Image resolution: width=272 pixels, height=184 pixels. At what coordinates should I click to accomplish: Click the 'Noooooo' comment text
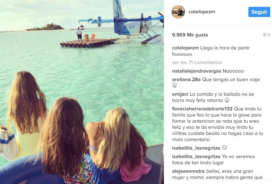click(x=233, y=71)
